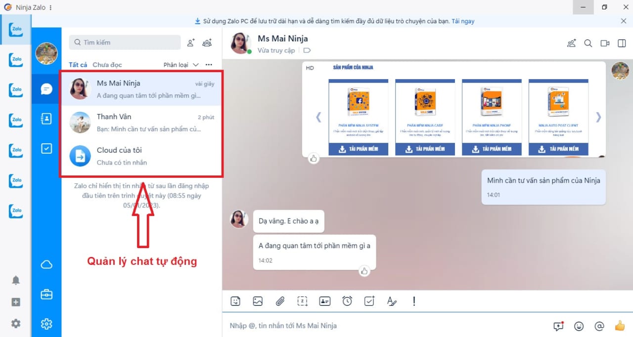This screenshot has height=337, width=633.
Task: Switch to the first Zalo account tab
Action: tap(16, 29)
